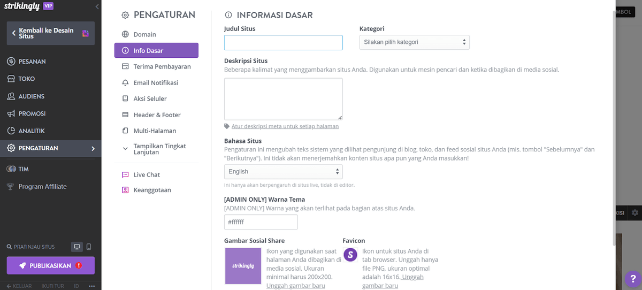Click the red publish warning badge
This screenshot has height=290, width=642.
coord(79,265)
